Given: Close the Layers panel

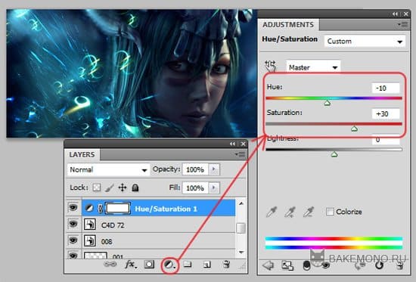Looking at the screenshot, I should (243, 144).
